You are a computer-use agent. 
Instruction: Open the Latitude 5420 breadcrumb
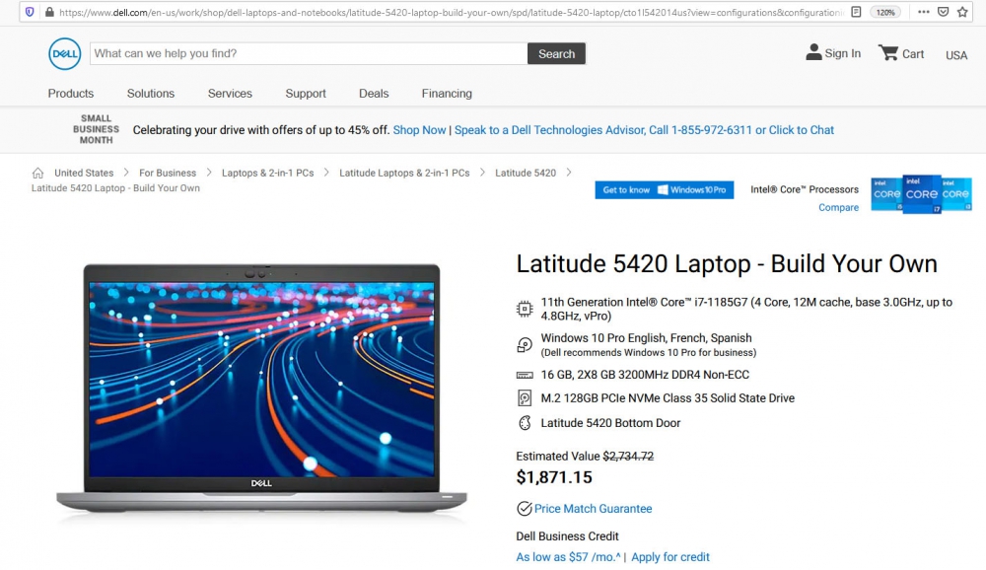point(526,173)
